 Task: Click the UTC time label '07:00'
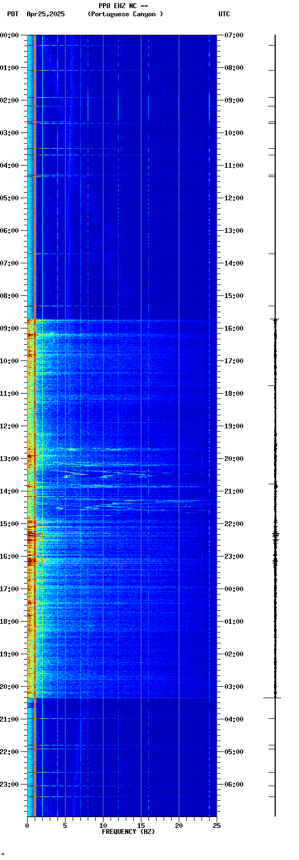pyautogui.click(x=234, y=35)
